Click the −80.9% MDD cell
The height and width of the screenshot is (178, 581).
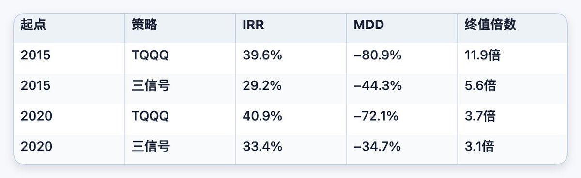tap(377, 55)
